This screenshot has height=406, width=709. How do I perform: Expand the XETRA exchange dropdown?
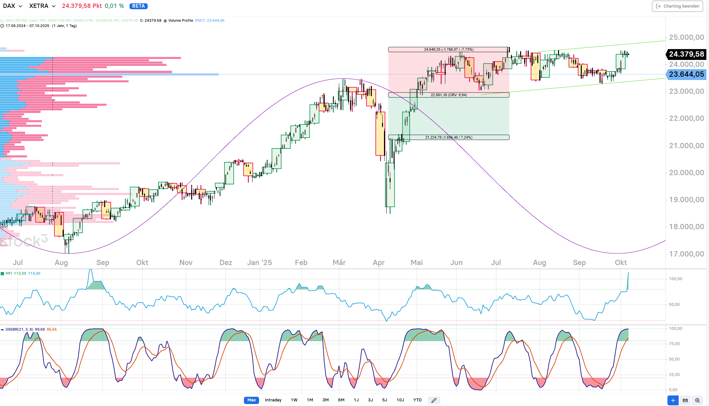42,6
